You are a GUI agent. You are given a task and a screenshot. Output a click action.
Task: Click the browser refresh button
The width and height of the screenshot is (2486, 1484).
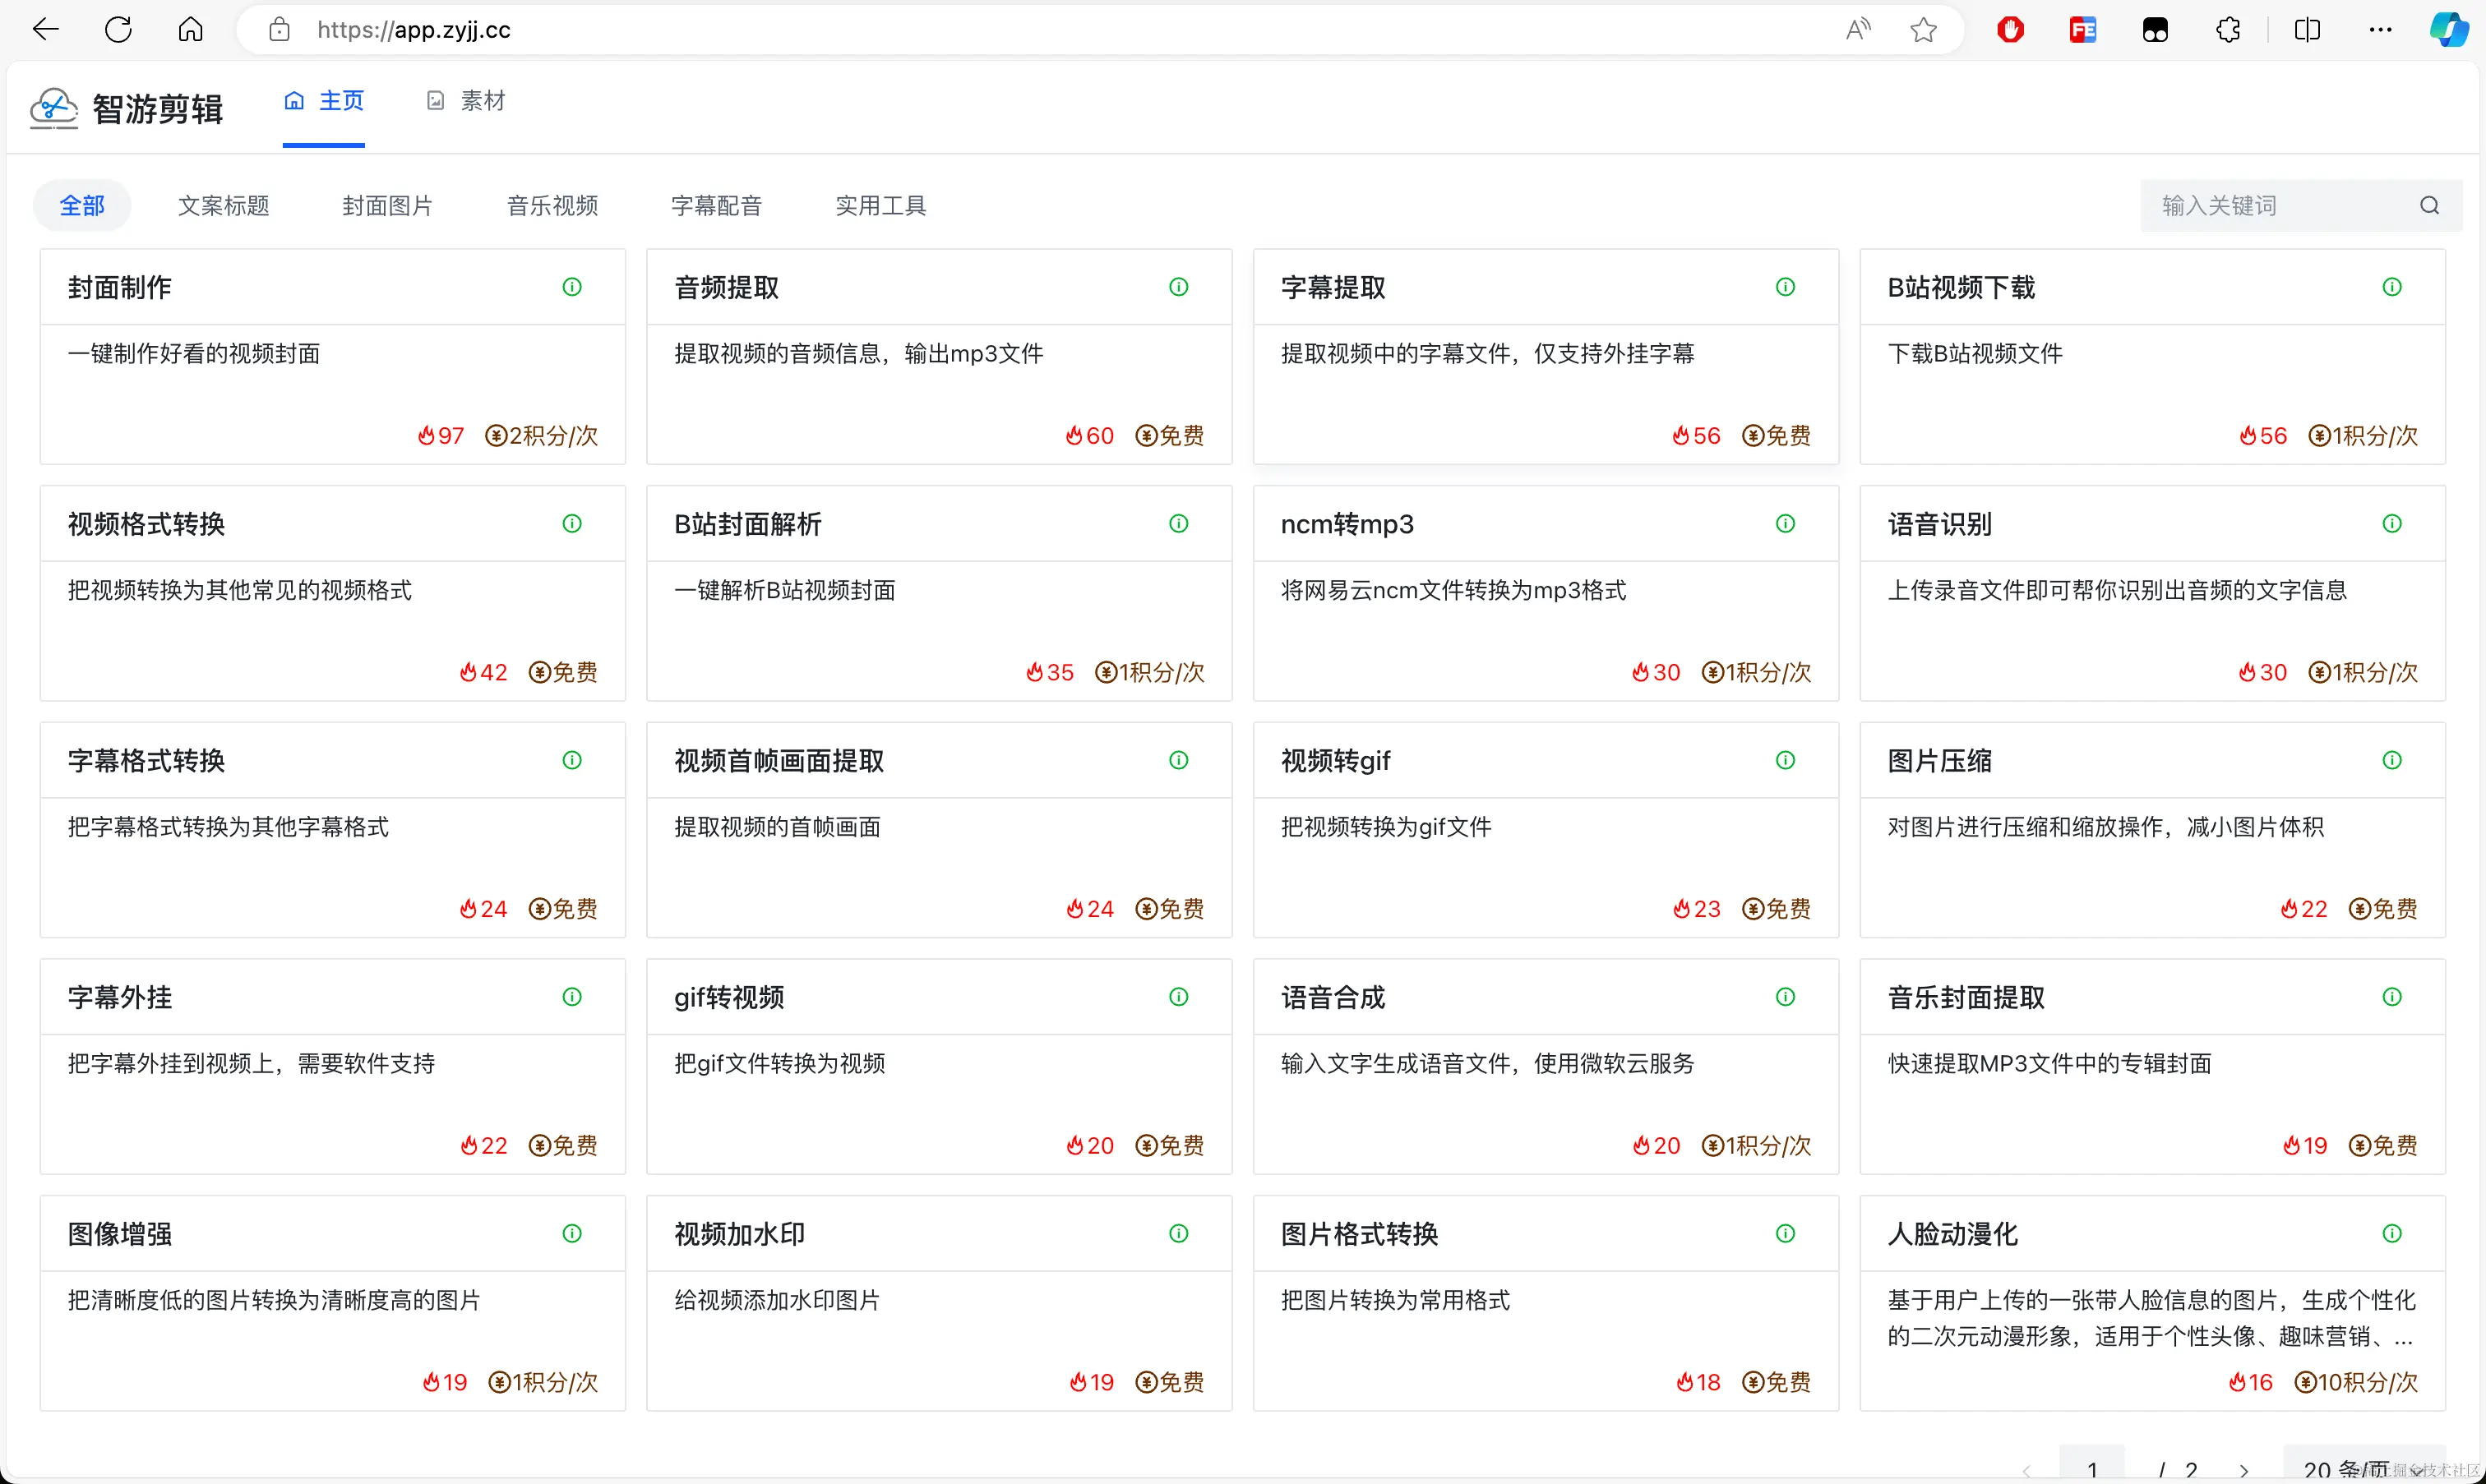coord(118,30)
